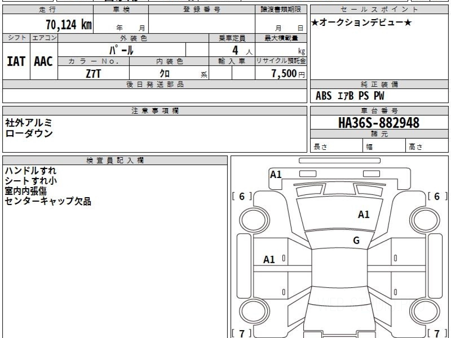Click the 検査員記入欄 header
451x338 pixels.
[115, 160]
